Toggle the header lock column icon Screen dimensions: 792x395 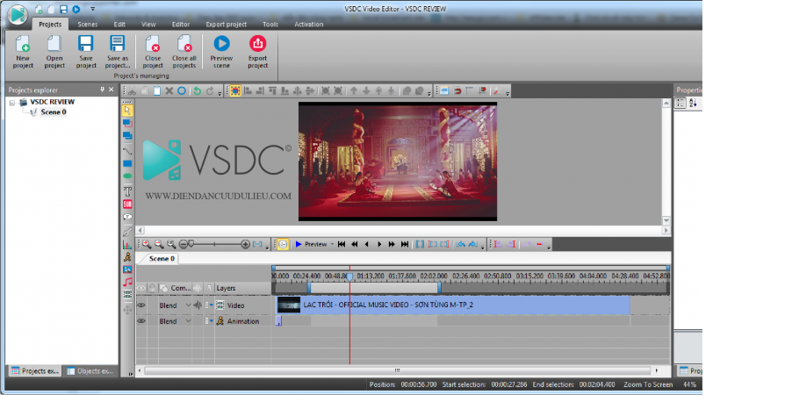point(152,288)
